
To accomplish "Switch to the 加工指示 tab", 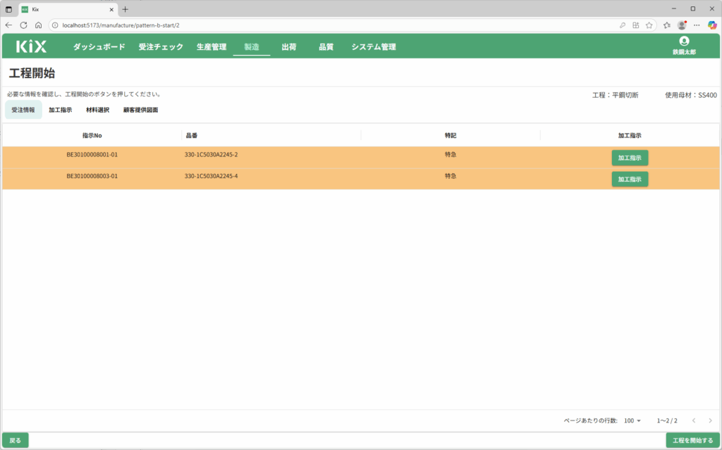I will coord(60,110).
